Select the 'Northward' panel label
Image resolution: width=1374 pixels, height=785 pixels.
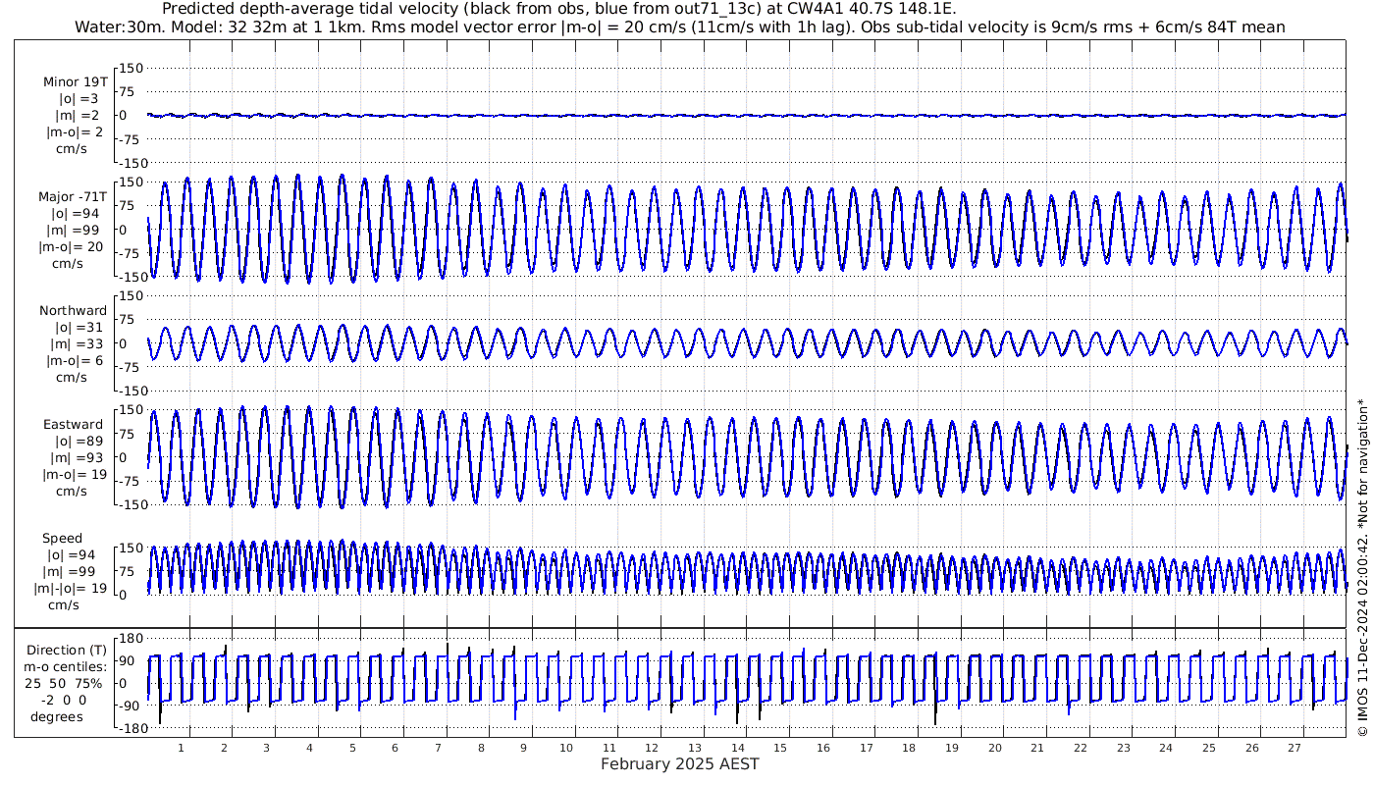pos(74,310)
